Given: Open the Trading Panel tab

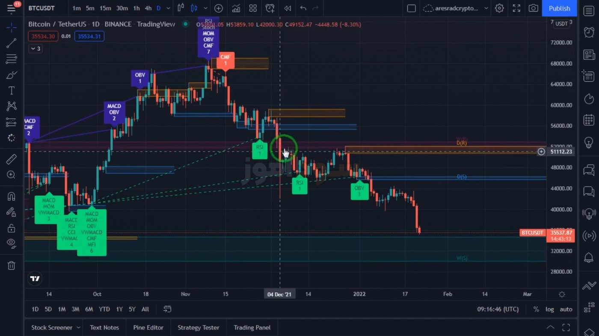Looking at the screenshot, I should click(x=252, y=327).
